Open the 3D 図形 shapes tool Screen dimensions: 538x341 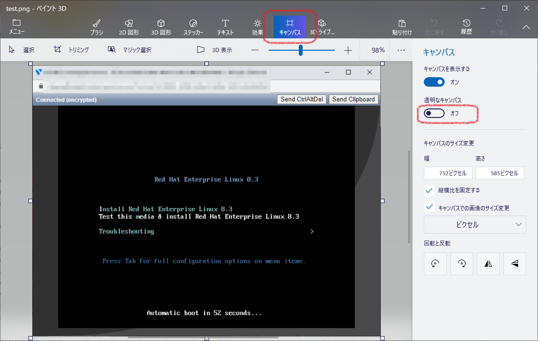[161, 27]
